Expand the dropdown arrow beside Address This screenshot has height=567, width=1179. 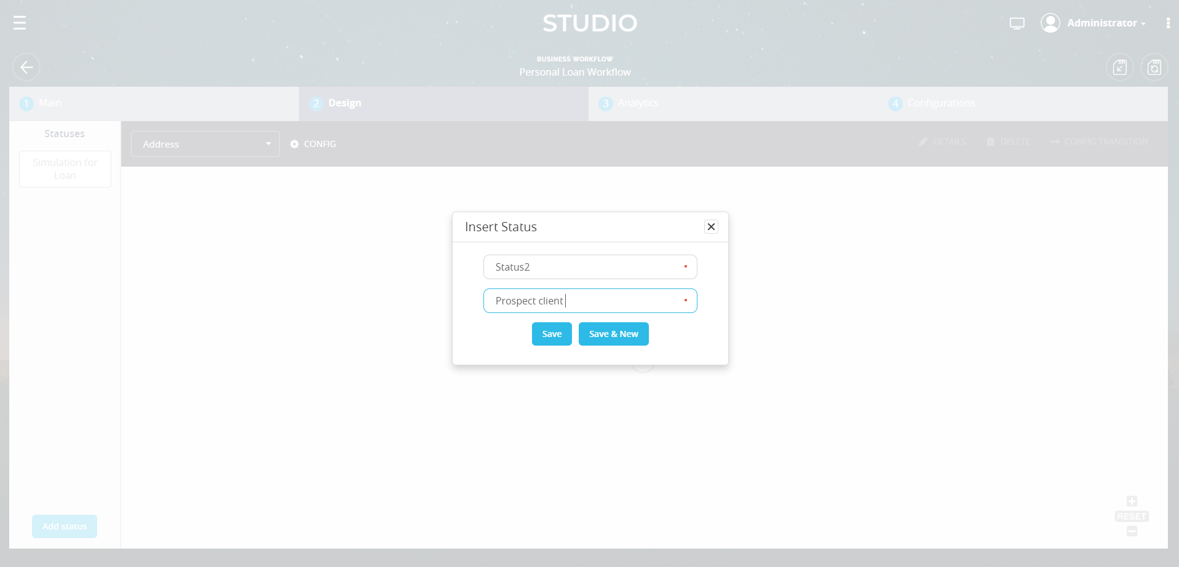point(268,144)
